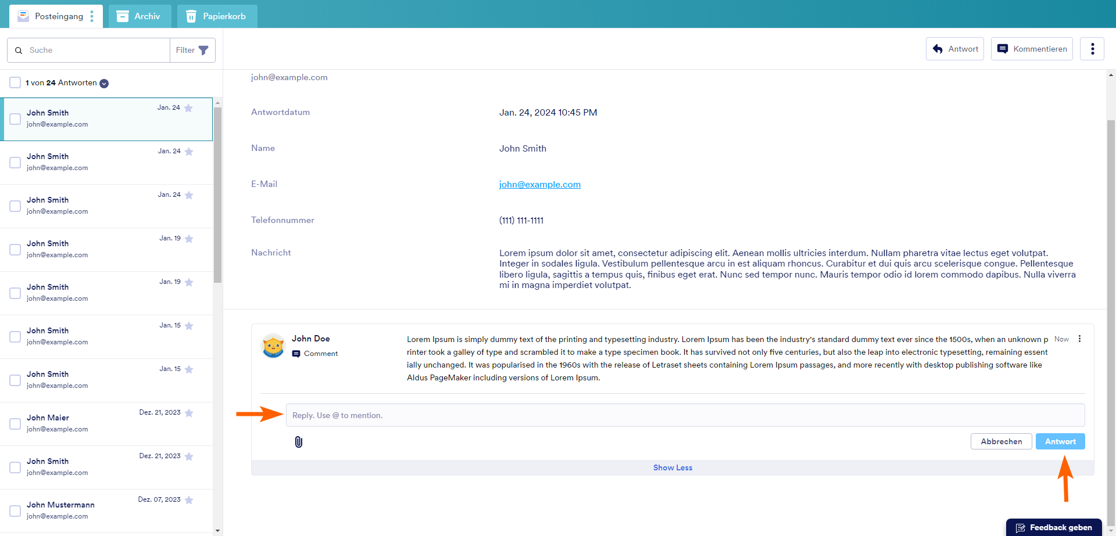
Task: Click the Kommentieren button
Action: coord(1032,49)
